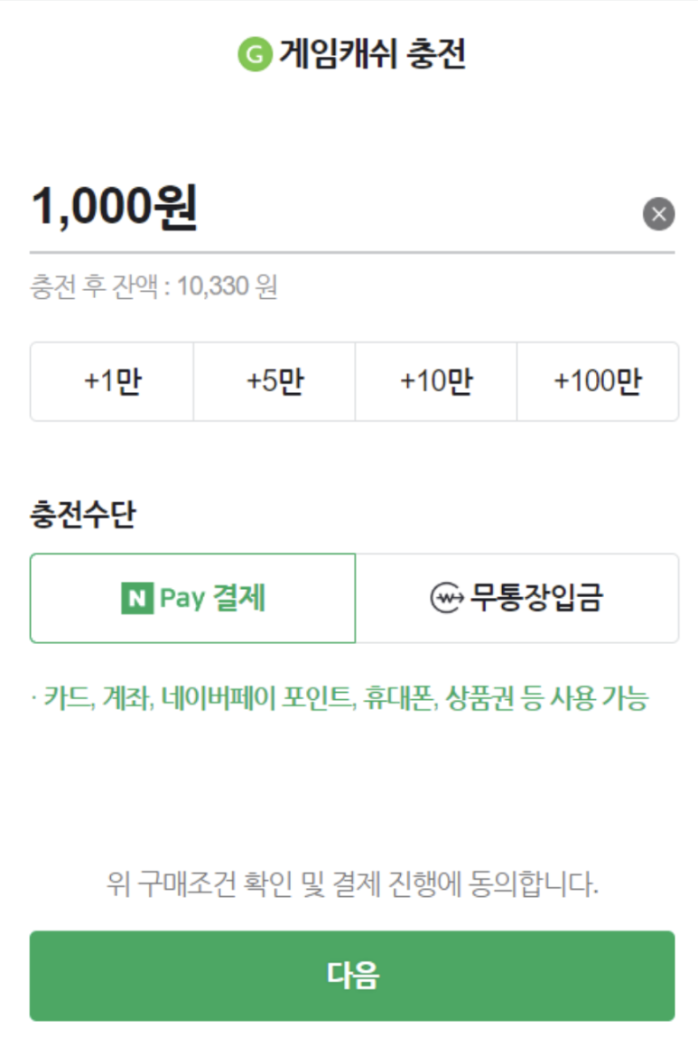Click the 네이버페이 포인트 phrase in the note

pyautogui.click(x=257, y=698)
